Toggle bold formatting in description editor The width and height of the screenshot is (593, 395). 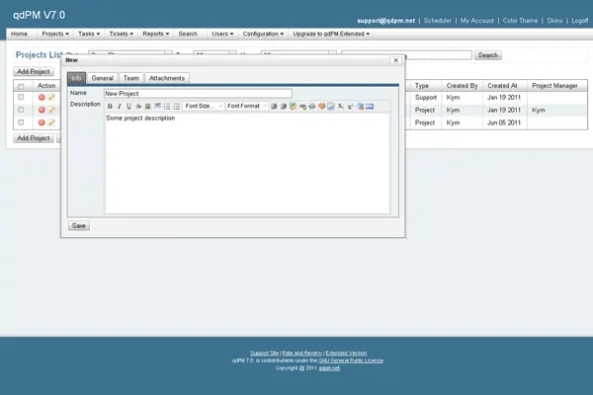click(x=111, y=106)
